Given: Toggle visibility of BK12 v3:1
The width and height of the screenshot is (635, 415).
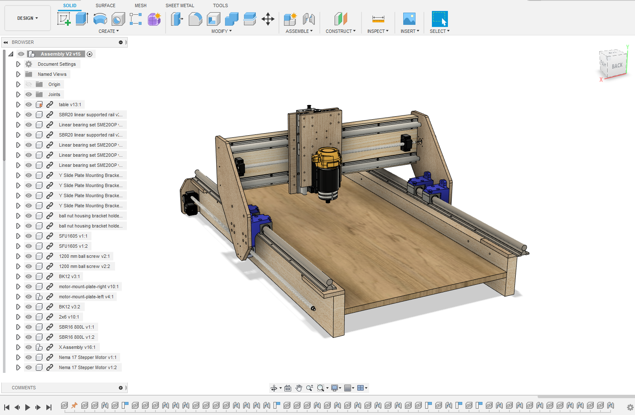Looking at the screenshot, I should [29, 276].
